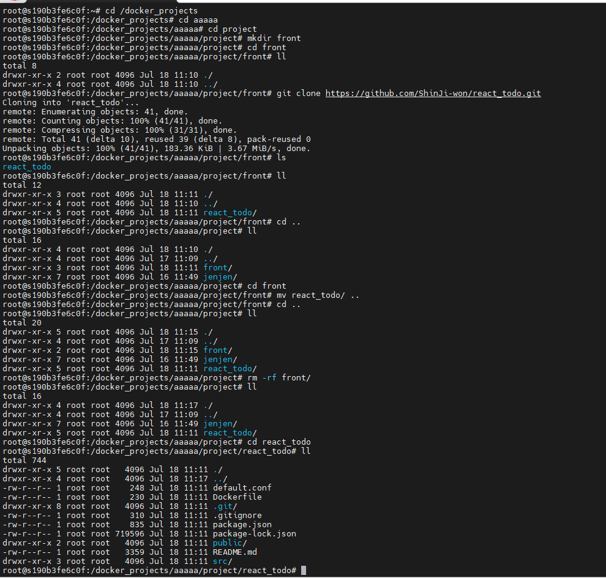606x578 pixels.
Task: Click the blinking cursor at the final prompt
Action: click(x=304, y=570)
